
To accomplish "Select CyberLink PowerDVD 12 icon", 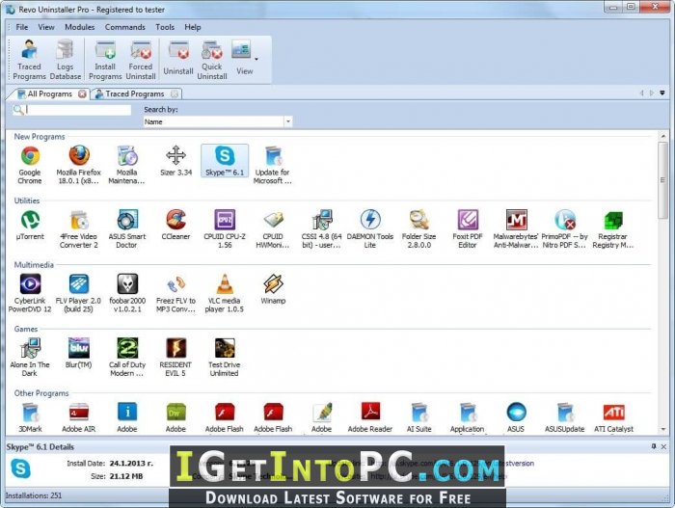I will point(30,293).
